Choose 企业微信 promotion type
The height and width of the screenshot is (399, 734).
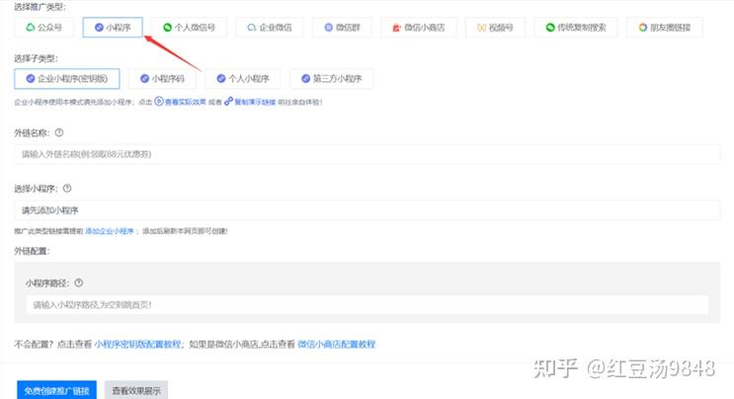click(270, 28)
